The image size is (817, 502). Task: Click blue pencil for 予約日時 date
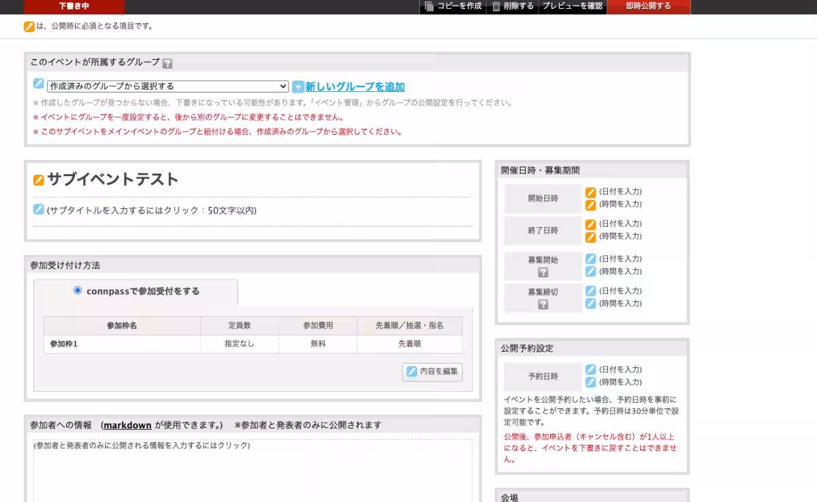pos(591,369)
